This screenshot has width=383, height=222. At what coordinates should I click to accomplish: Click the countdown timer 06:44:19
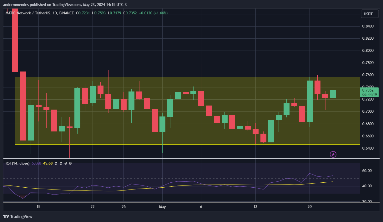coord(370,95)
